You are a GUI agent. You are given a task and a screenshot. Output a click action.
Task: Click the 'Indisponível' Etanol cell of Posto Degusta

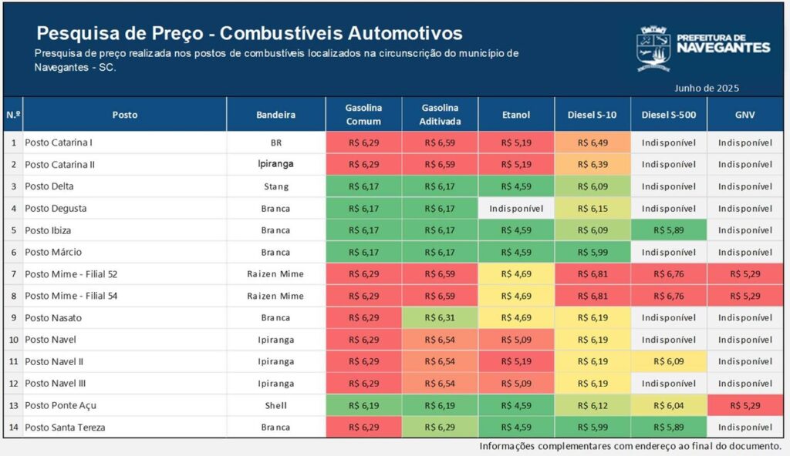(x=516, y=209)
